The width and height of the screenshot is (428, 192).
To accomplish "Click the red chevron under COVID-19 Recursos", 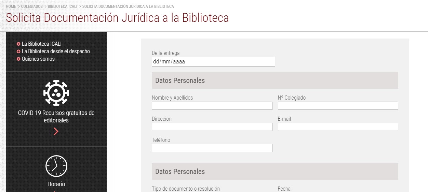I will [x=56, y=131].
